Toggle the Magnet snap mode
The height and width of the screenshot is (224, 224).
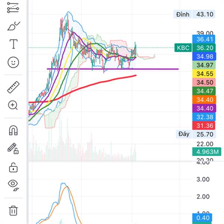(x=13, y=130)
